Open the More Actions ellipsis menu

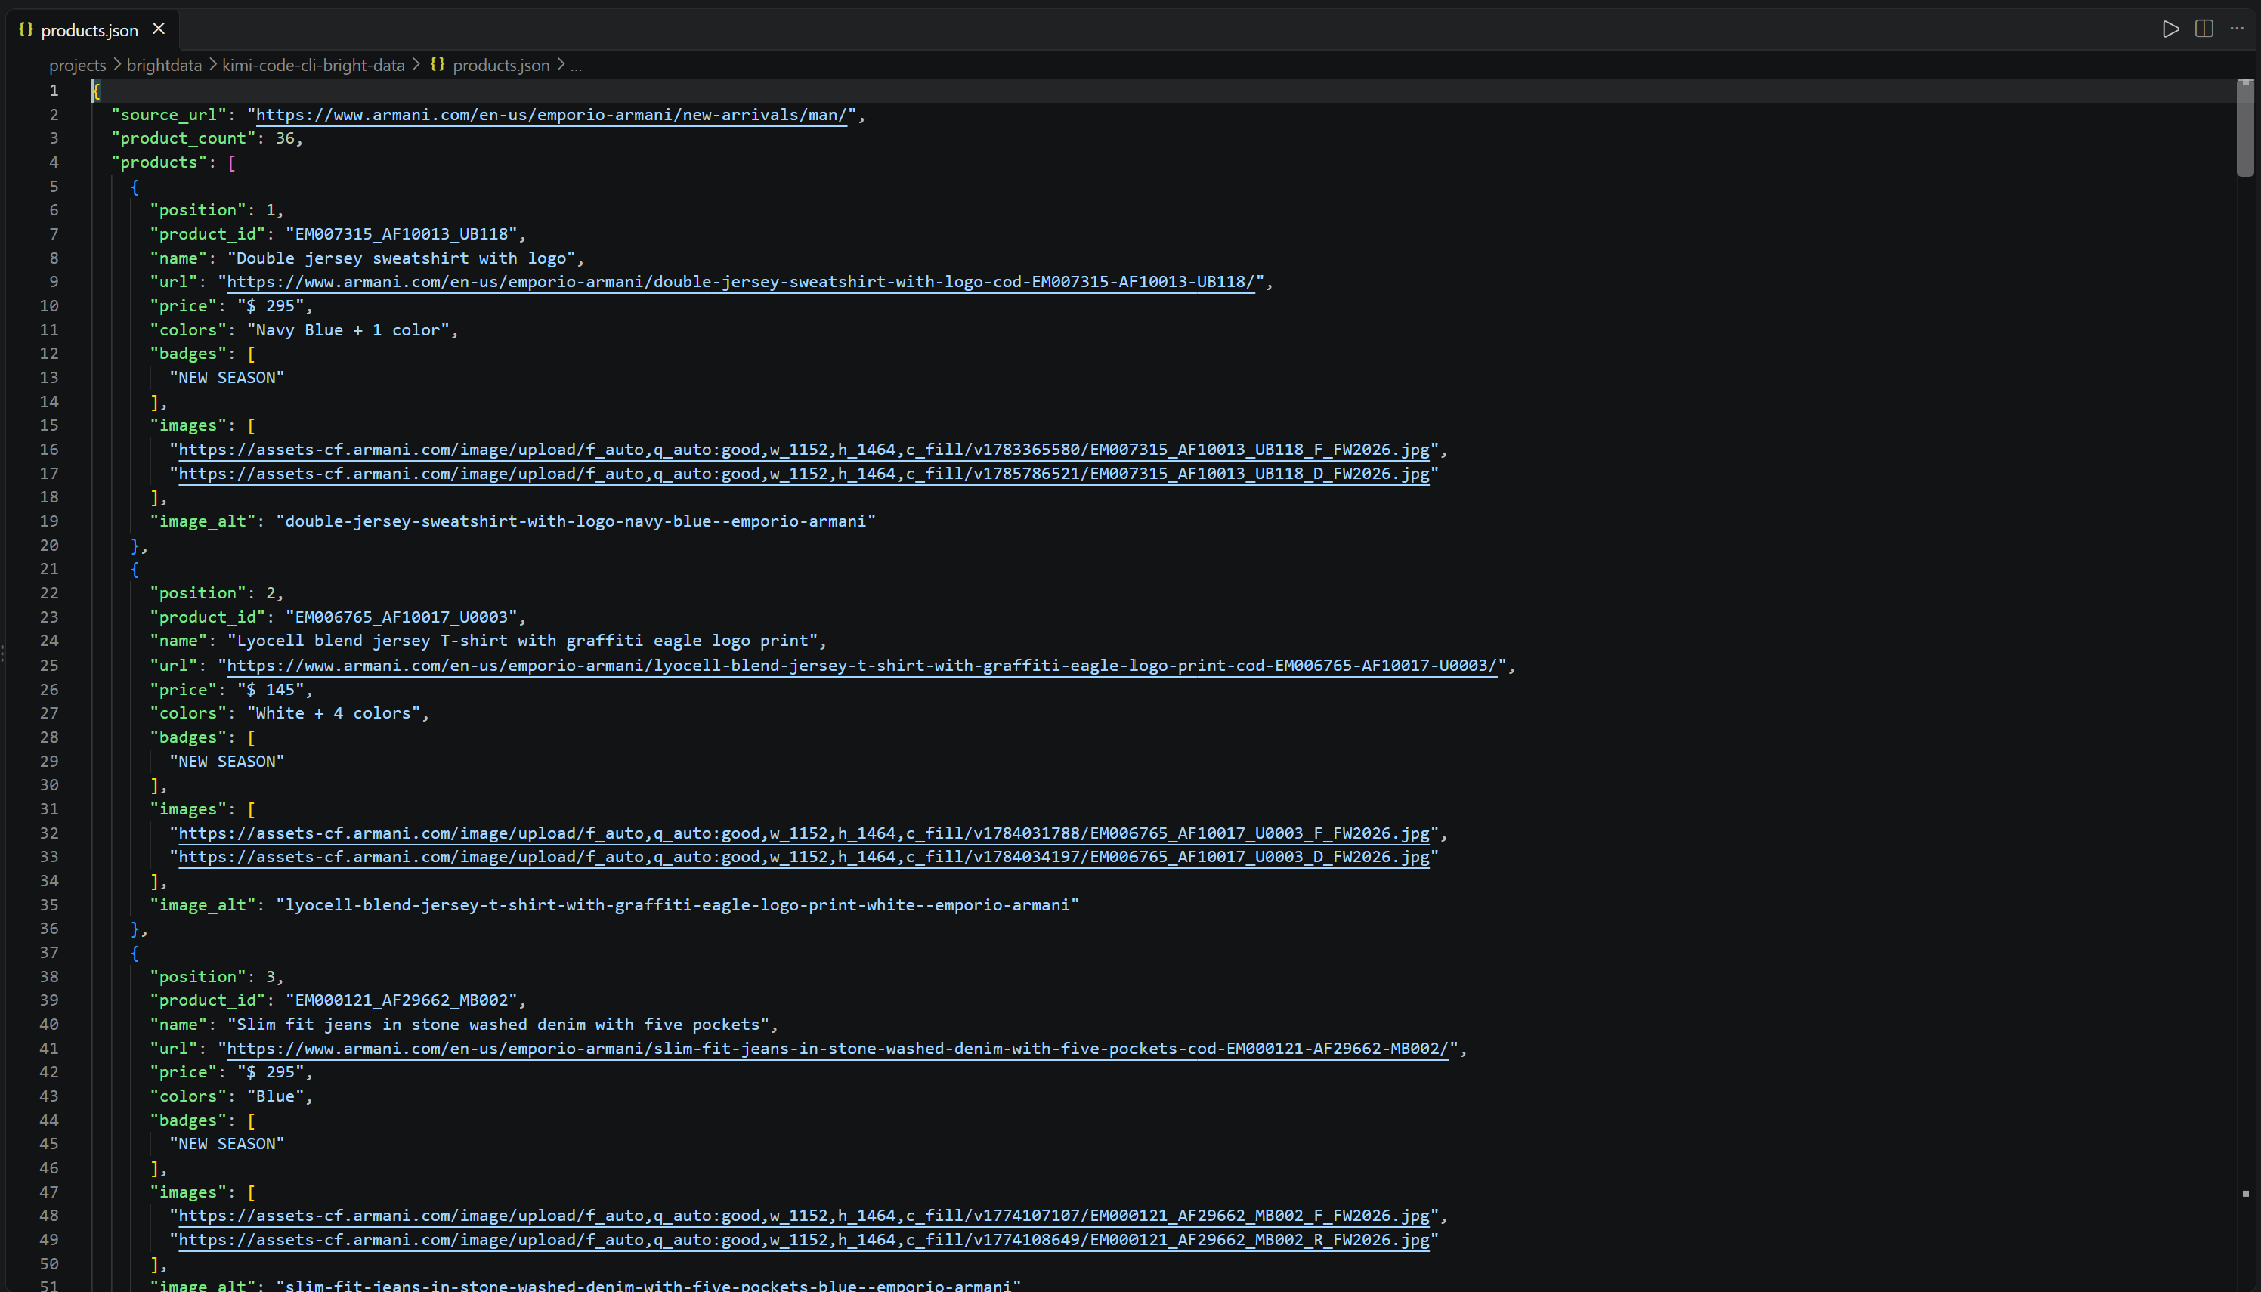[x=2237, y=29]
